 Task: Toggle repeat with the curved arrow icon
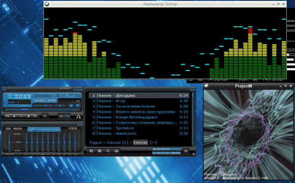(x=67, y=116)
